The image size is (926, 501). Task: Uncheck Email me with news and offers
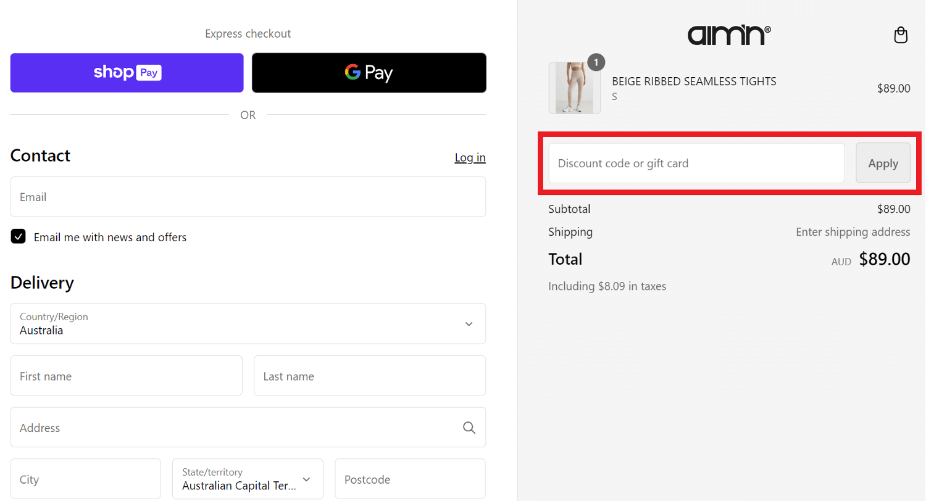click(x=19, y=237)
